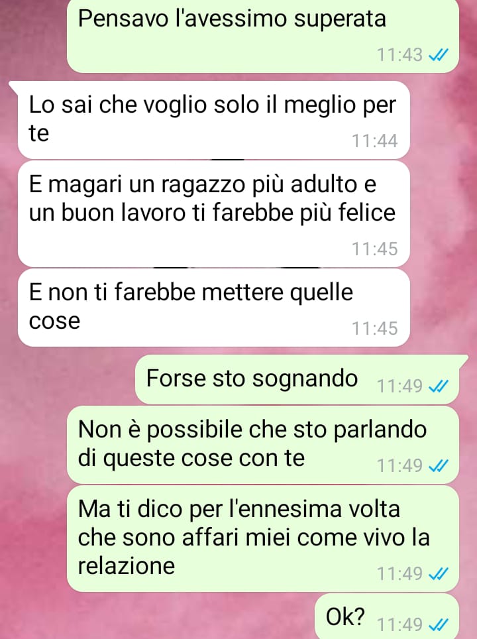Select the "Non è possibile che sto parlando" message
The height and width of the screenshot is (639, 477).
tap(263, 445)
